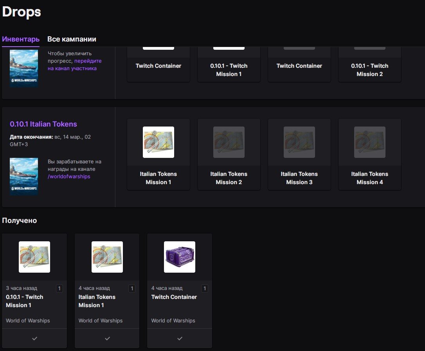Click the World of Warships box art beside перейдите
Viewport: 425px width, 351px height.
pyautogui.click(x=24, y=68)
